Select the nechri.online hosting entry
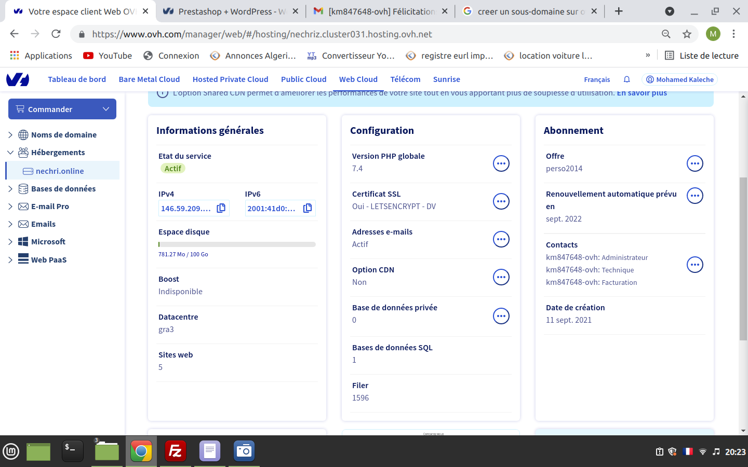This screenshot has width=748, height=467. click(60, 171)
